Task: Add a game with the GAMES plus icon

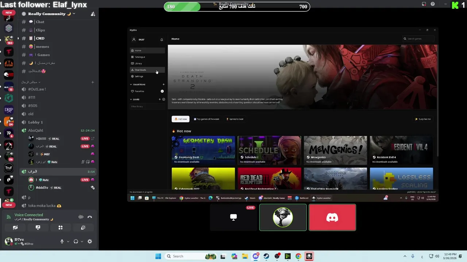Action: click(159, 99)
